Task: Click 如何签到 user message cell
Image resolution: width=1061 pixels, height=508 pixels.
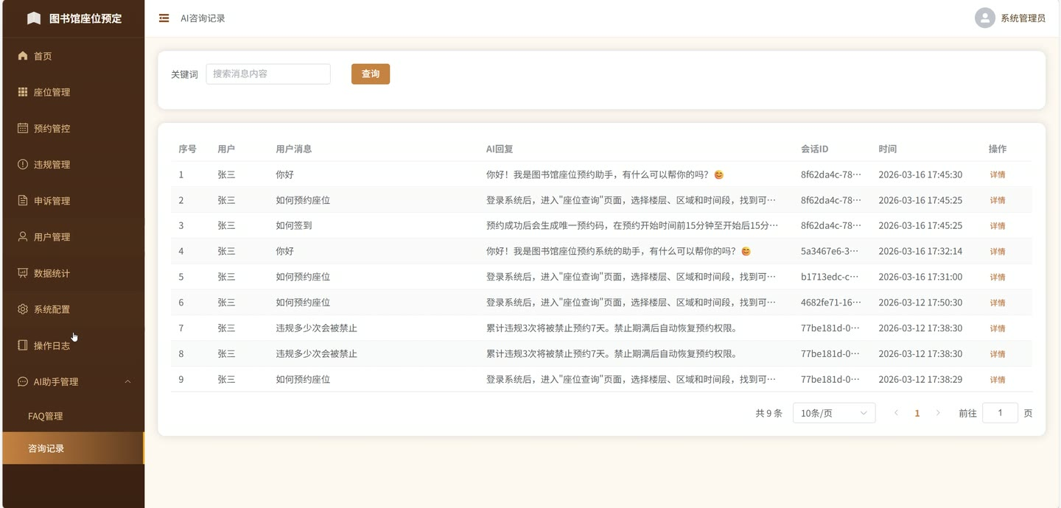Action: click(x=294, y=225)
